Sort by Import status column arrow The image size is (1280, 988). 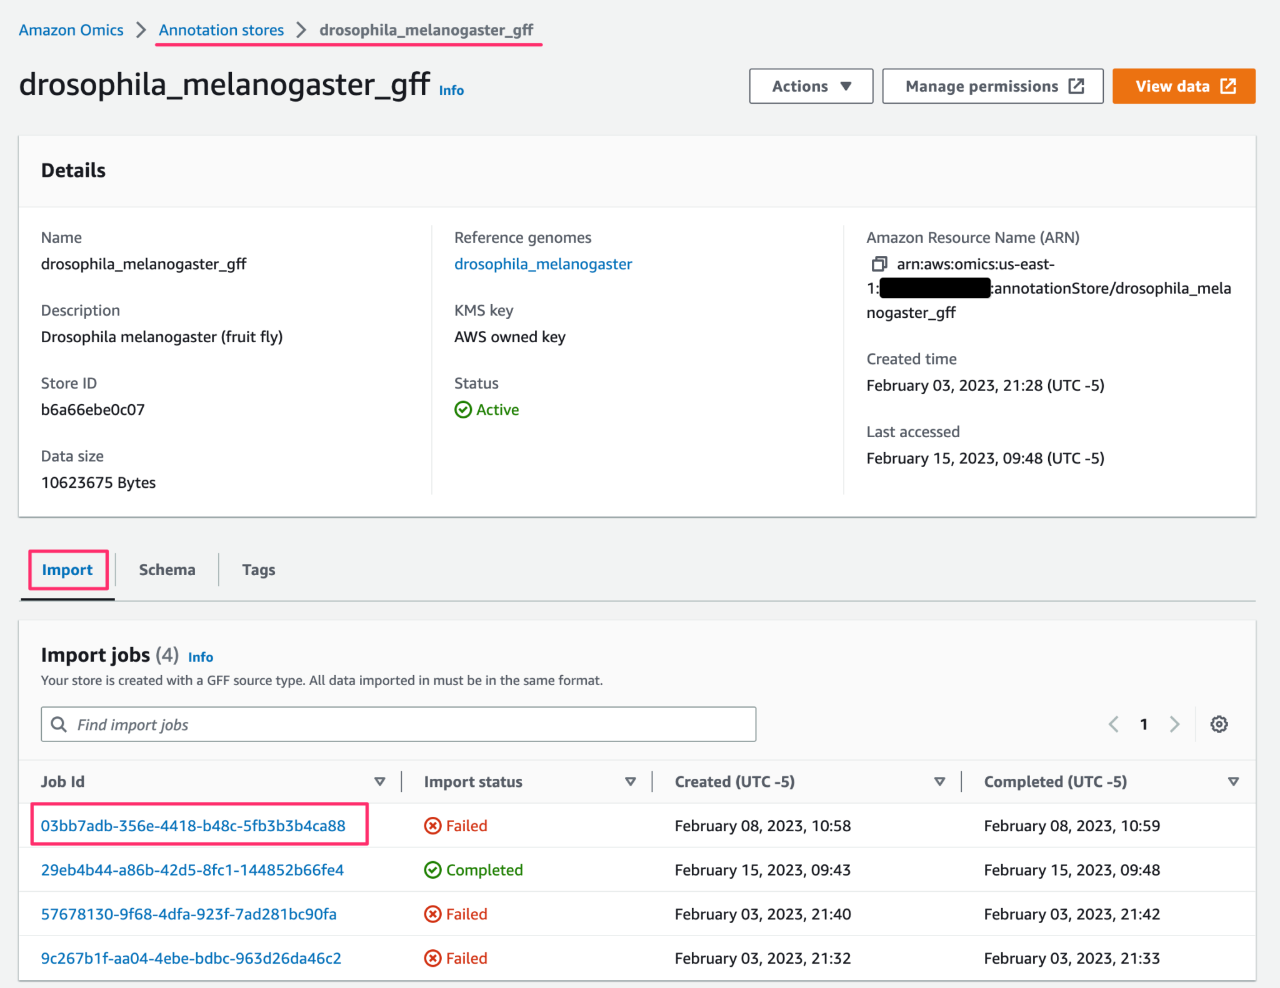point(631,782)
